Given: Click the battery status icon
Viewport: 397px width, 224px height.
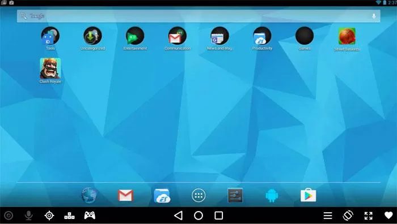Looking at the screenshot, I should [385, 2].
